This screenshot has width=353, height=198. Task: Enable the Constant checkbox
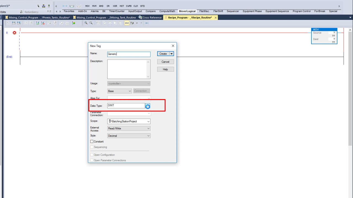92,142
